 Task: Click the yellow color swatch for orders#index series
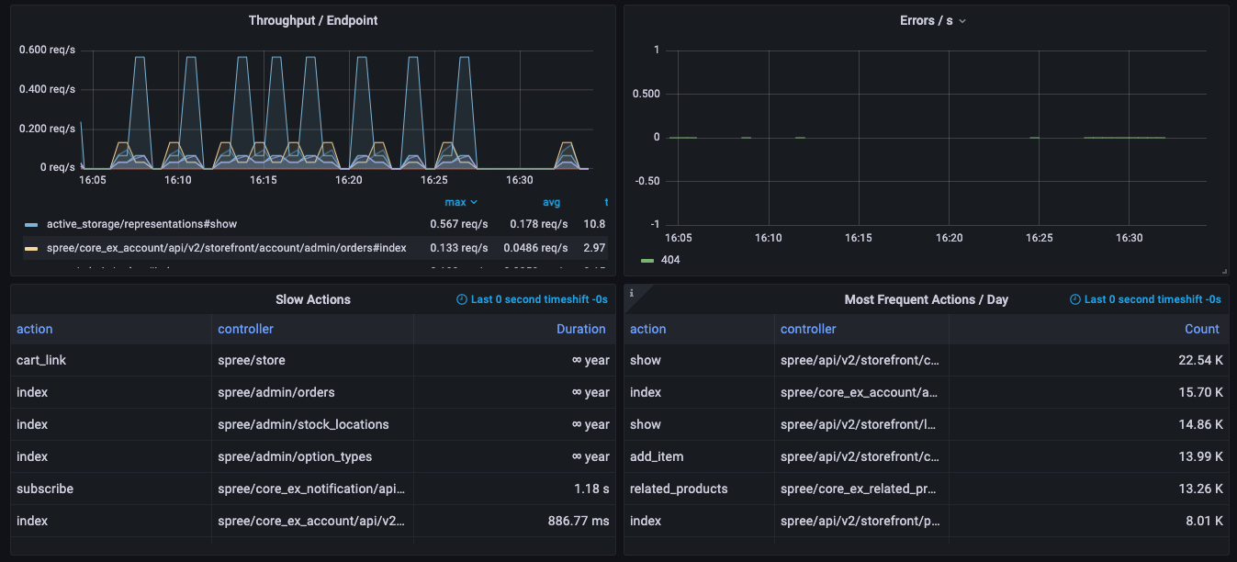click(31, 249)
